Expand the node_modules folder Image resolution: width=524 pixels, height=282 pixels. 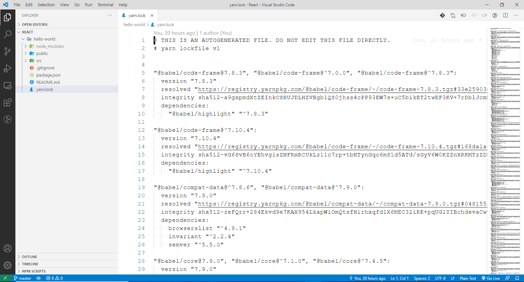point(67,46)
